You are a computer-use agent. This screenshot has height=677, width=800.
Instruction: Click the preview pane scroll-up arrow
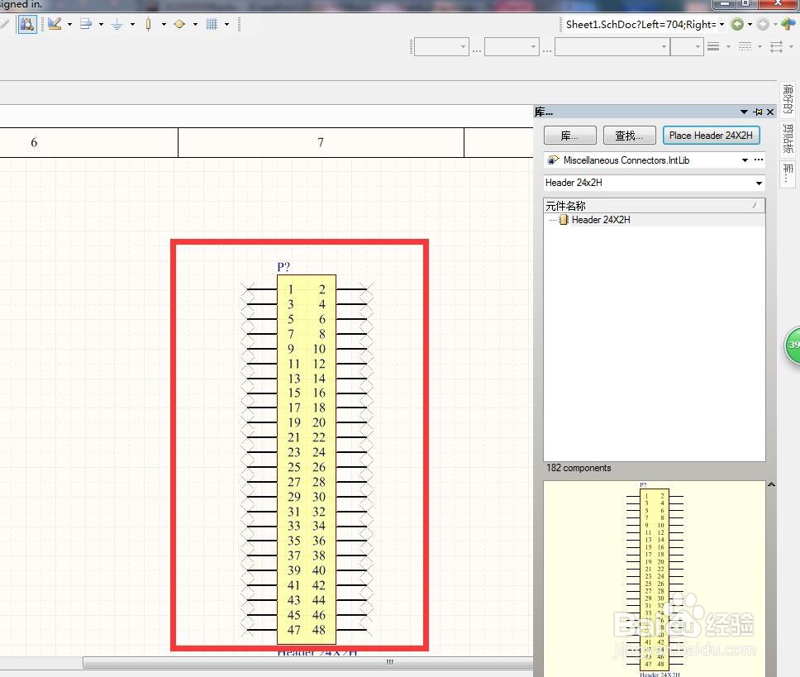pyautogui.click(x=771, y=484)
